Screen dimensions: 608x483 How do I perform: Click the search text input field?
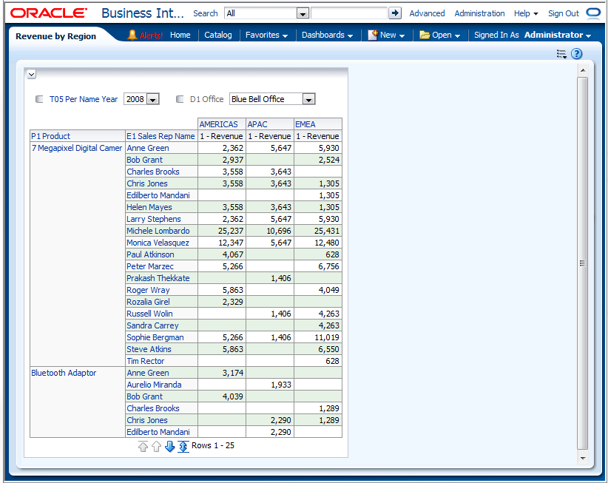(348, 13)
